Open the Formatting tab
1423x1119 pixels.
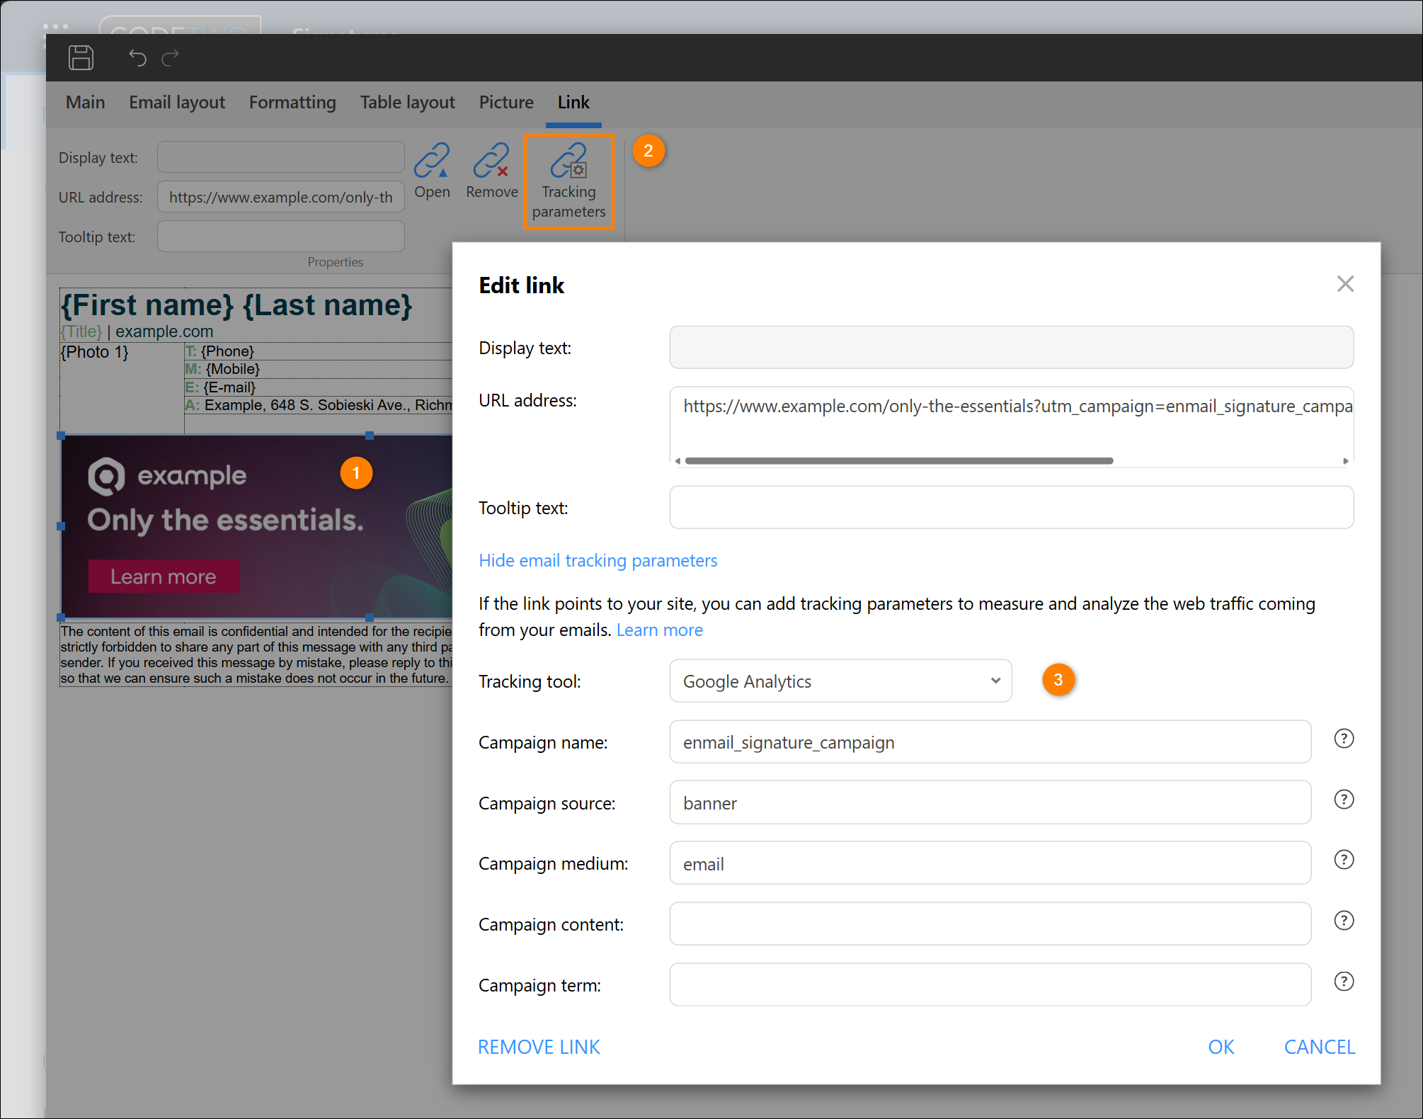coord(292,103)
